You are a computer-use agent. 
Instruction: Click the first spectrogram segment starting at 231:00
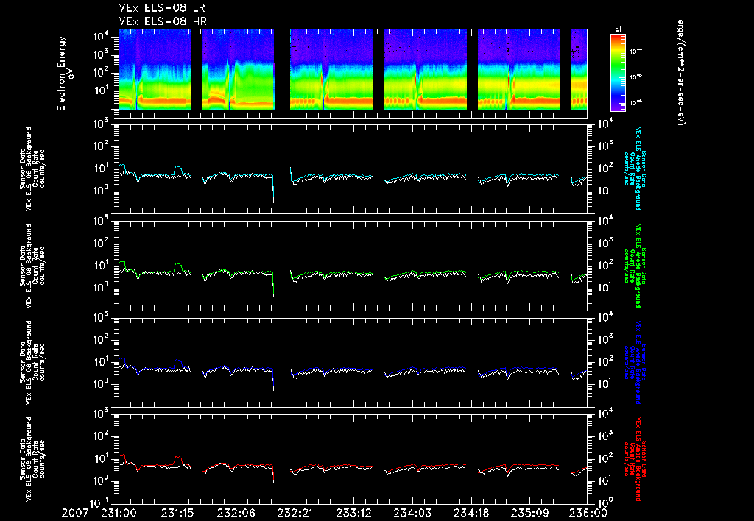[x=155, y=69]
